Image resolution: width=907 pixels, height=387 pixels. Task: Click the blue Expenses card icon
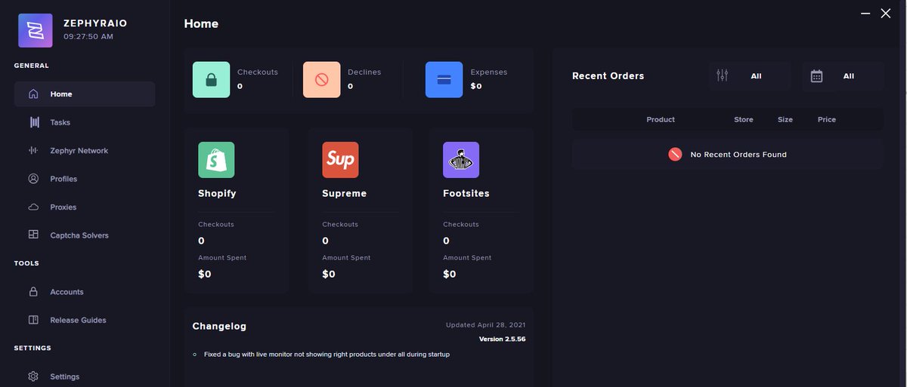click(x=444, y=80)
